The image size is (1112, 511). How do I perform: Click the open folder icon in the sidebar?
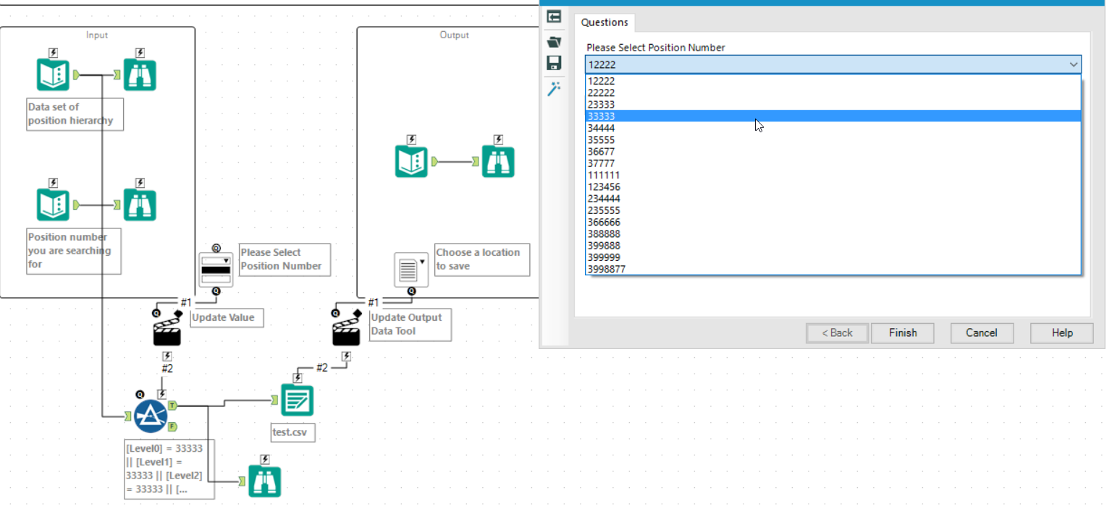point(554,42)
